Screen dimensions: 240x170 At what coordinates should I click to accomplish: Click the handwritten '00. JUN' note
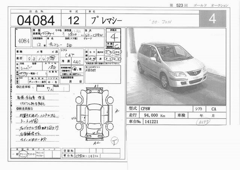[162, 22]
